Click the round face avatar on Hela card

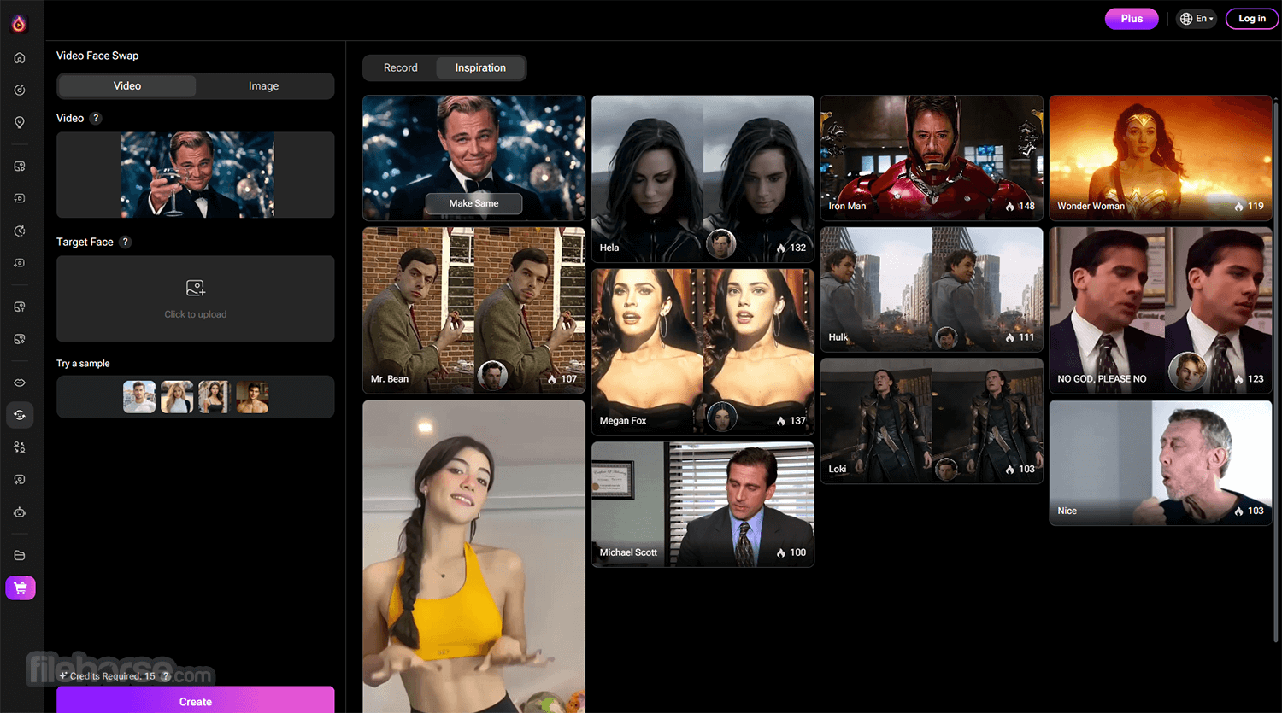tap(721, 245)
